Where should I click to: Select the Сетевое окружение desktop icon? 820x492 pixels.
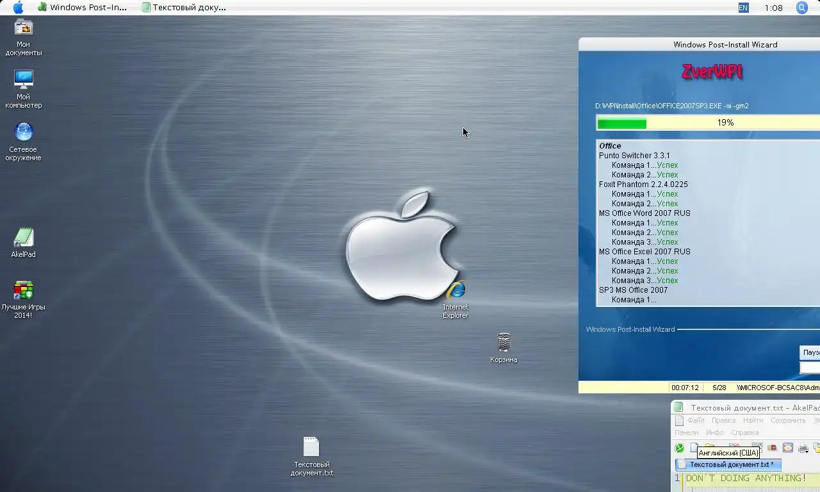(x=24, y=142)
